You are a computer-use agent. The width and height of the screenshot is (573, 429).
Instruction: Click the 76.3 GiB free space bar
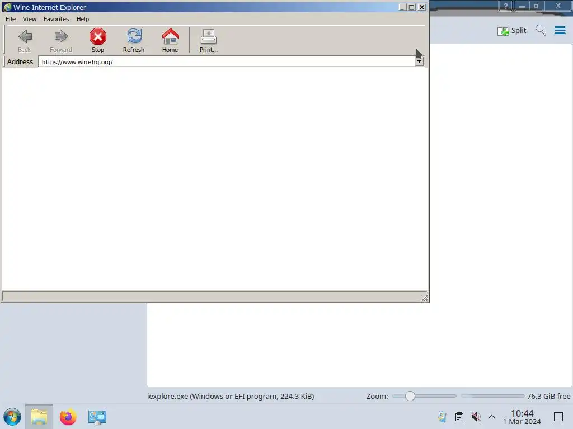492,396
